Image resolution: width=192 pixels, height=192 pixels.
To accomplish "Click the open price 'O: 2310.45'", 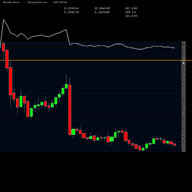I will coord(71,8).
